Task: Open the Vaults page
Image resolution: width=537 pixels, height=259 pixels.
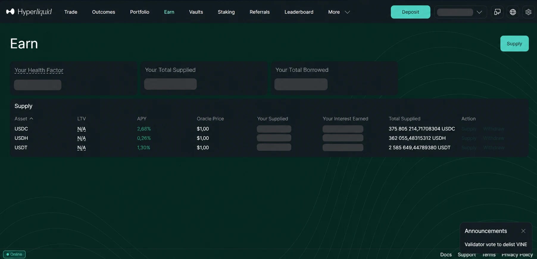Action: pos(196,12)
